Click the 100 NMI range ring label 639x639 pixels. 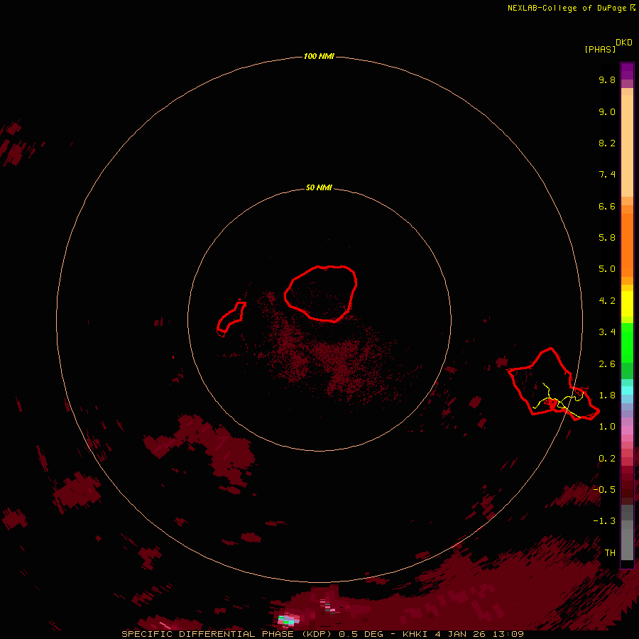tap(319, 56)
